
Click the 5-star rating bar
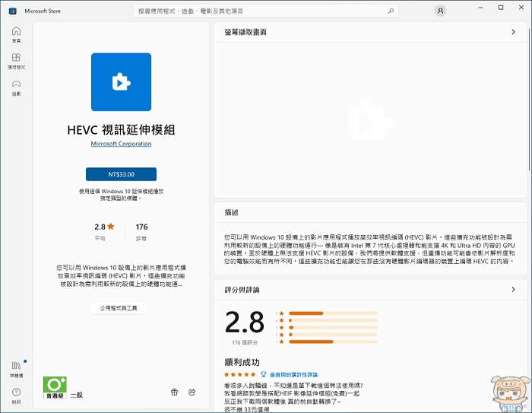(x=333, y=313)
